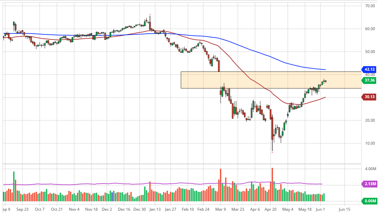Click the Mar 9 date label

[220, 209]
